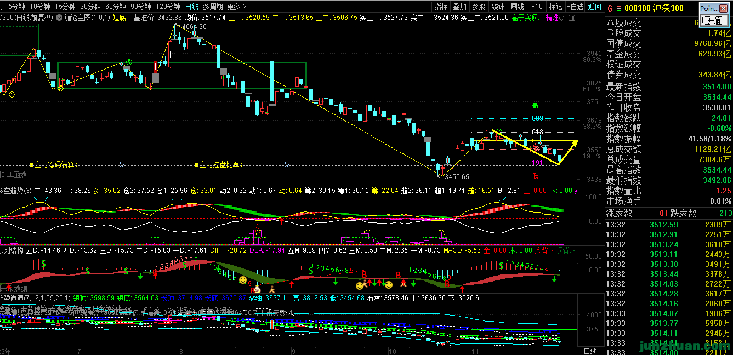
Task: Click the 今日开盘 value 3534.44
Action: pyautogui.click(x=717, y=97)
